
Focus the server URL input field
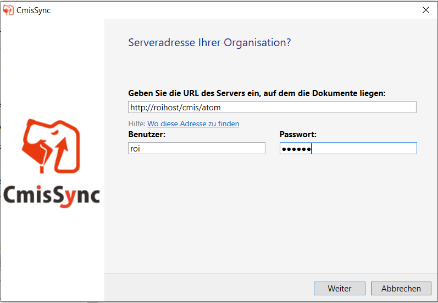pyautogui.click(x=272, y=107)
